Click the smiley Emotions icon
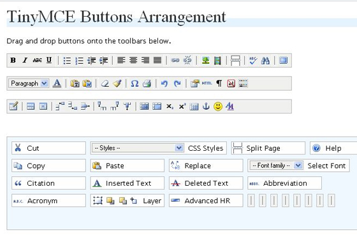 tap(218, 107)
